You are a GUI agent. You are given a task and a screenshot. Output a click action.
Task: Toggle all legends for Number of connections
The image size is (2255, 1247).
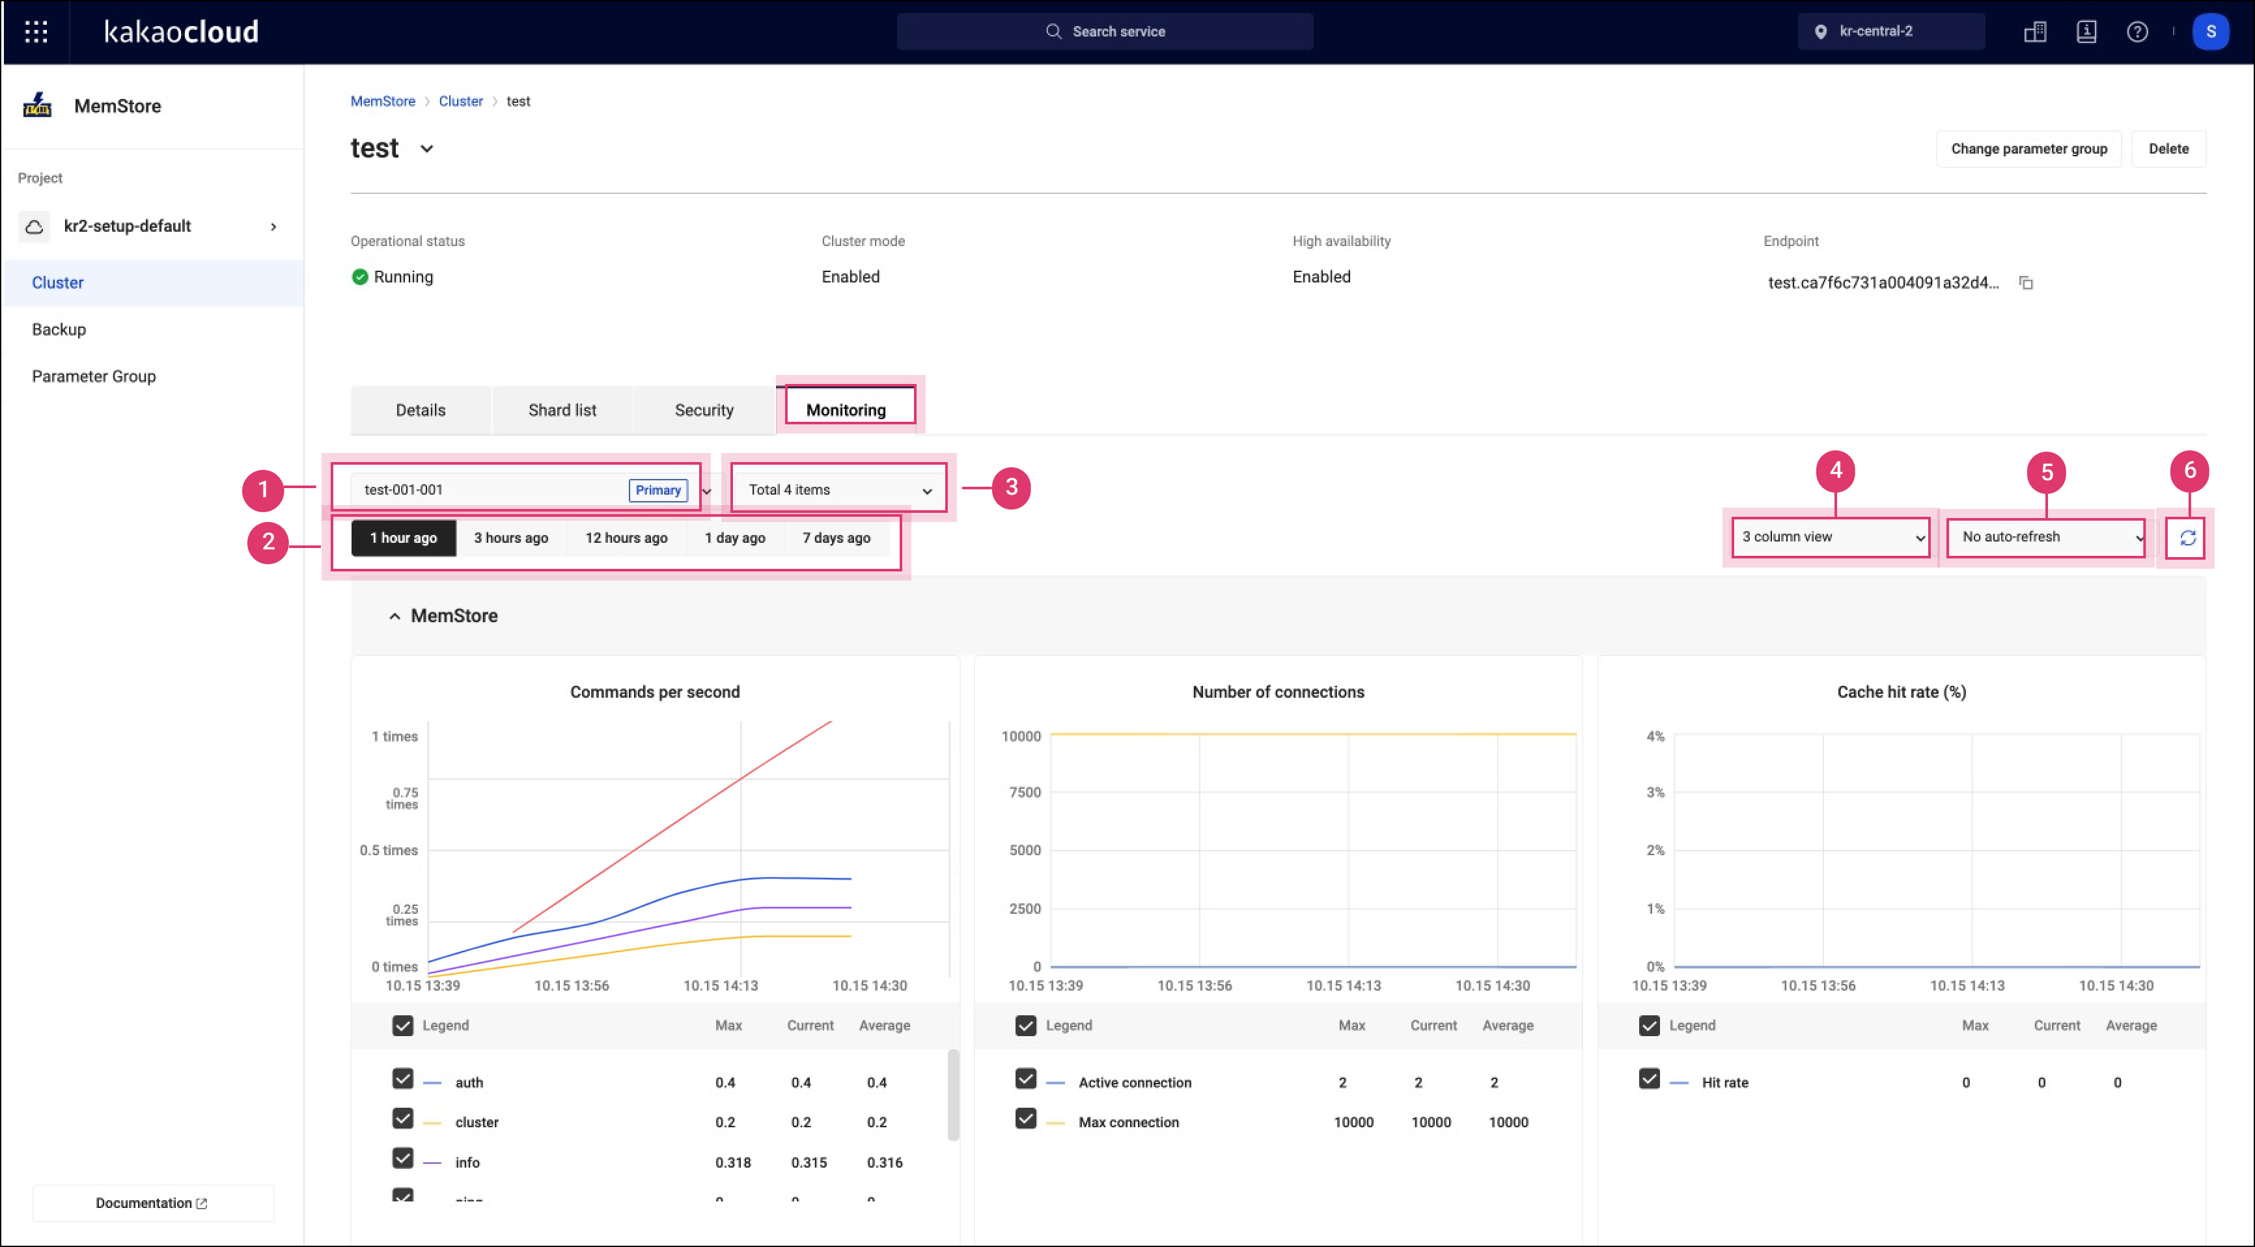tap(1026, 1026)
